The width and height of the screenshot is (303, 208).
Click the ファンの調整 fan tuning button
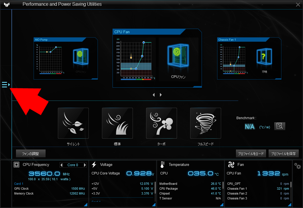(31, 153)
